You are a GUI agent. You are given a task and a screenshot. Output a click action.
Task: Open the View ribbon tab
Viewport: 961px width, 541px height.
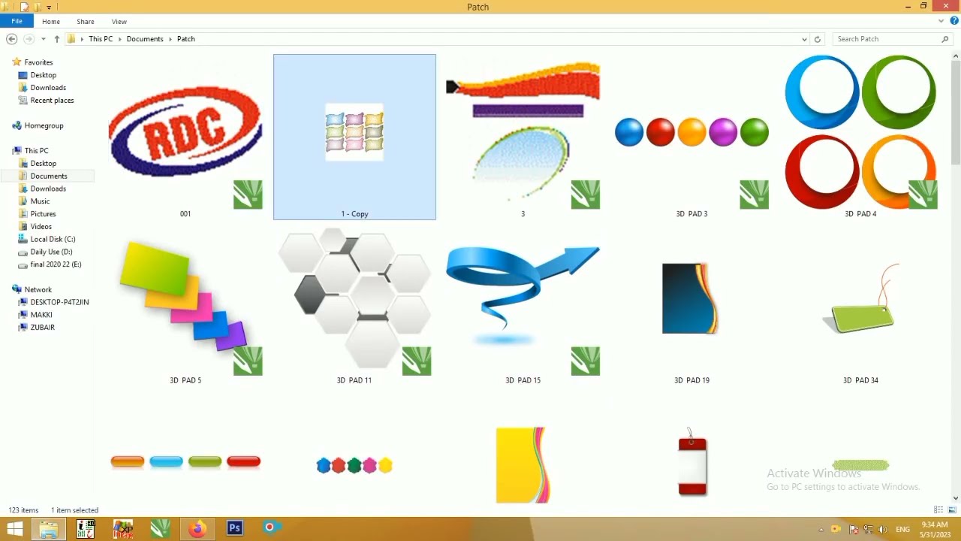(119, 22)
